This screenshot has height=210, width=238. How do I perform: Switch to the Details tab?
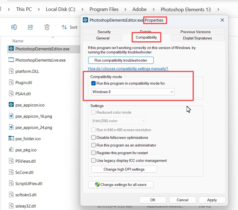(x=146, y=31)
